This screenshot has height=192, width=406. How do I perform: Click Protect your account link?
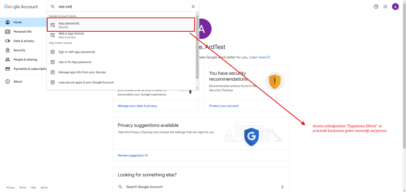tap(224, 106)
